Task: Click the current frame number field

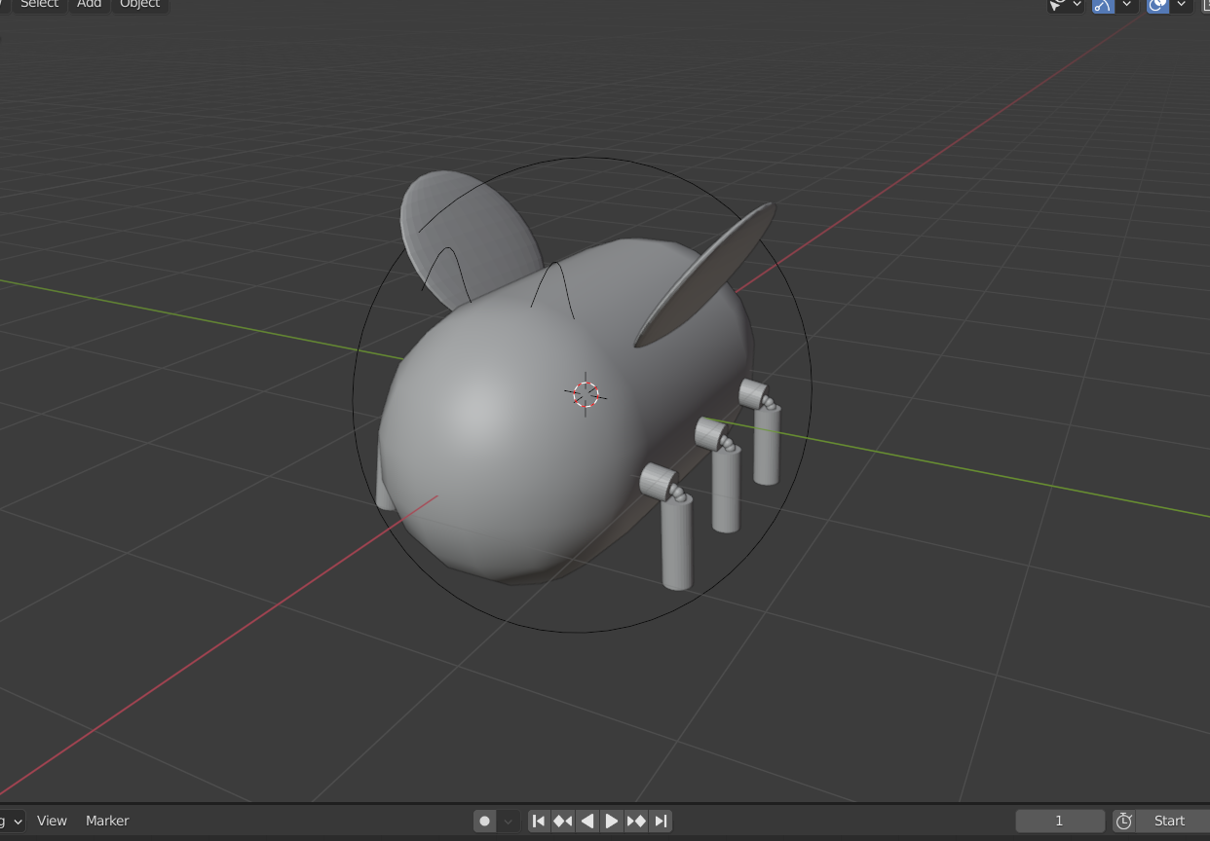Action: click(x=1059, y=821)
